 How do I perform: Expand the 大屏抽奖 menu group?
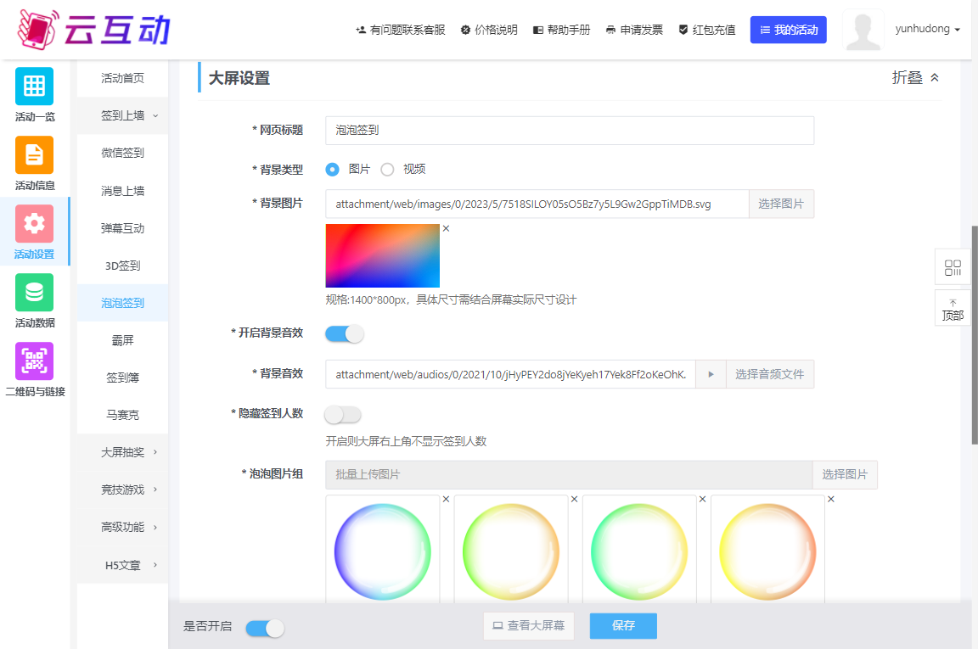tap(123, 452)
